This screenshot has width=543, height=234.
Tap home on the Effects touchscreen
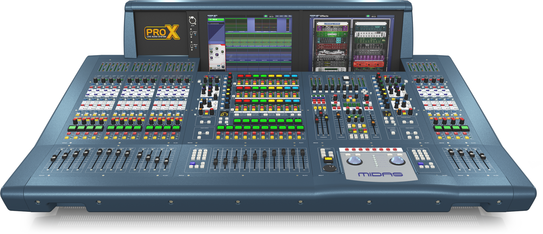[x=312, y=16]
